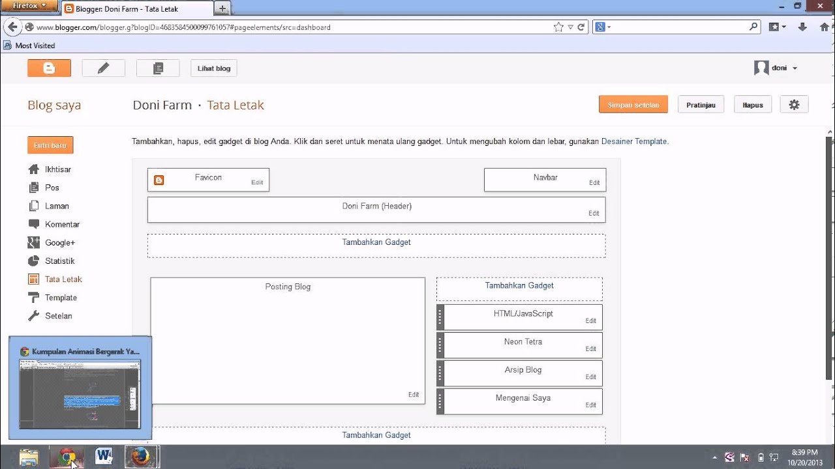Image resolution: width=835 pixels, height=469 pixels.
Task: Grab Arsip Blog gadget drag handle
Action: [440, 373]
